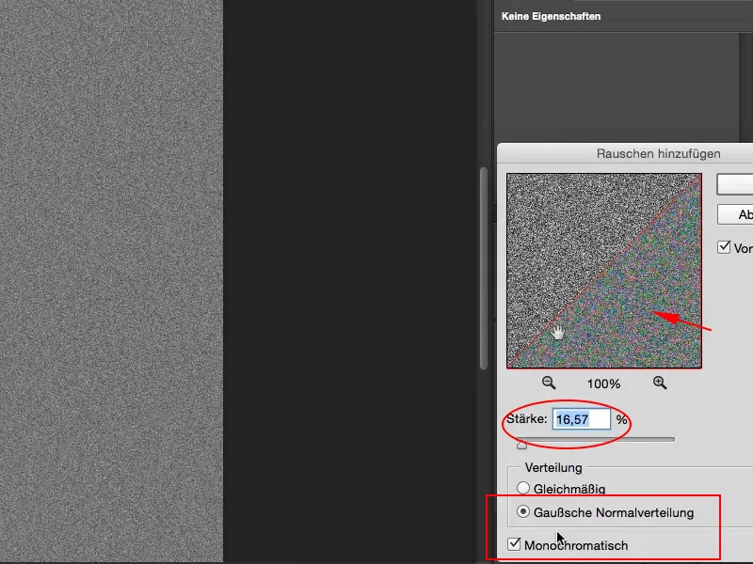This screenshot has height=564, width=753.
Task: Click the Stärke percentage input field
Action: point(581,419)
